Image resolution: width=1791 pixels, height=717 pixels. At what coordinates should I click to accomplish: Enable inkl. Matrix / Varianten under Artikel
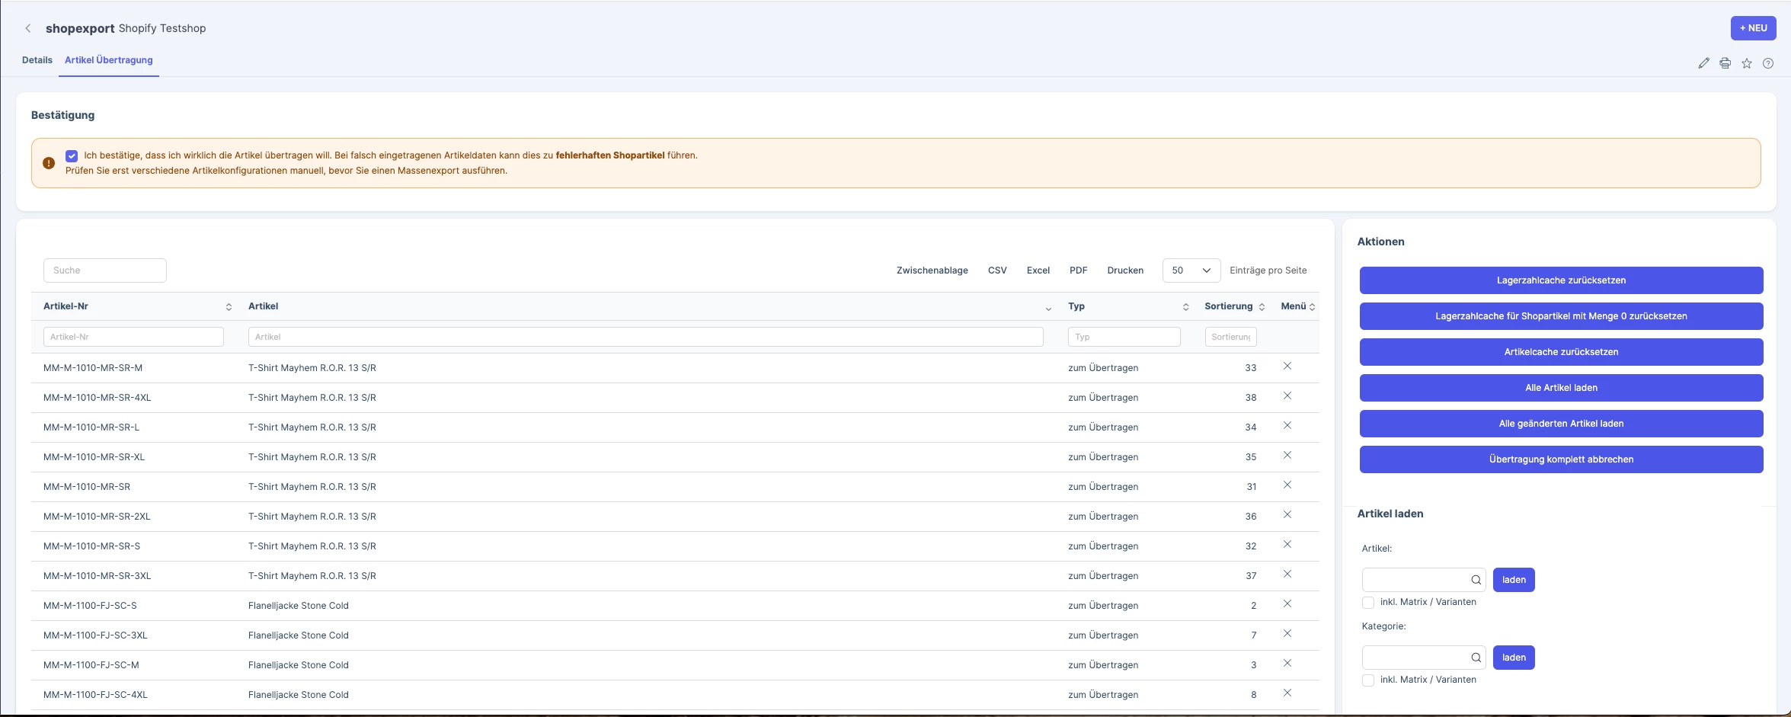(1368, 603)
